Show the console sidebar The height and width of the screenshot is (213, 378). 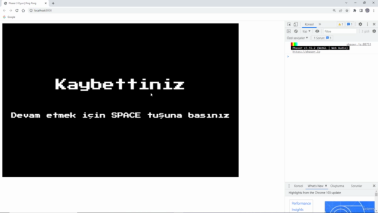pos(289,31)
